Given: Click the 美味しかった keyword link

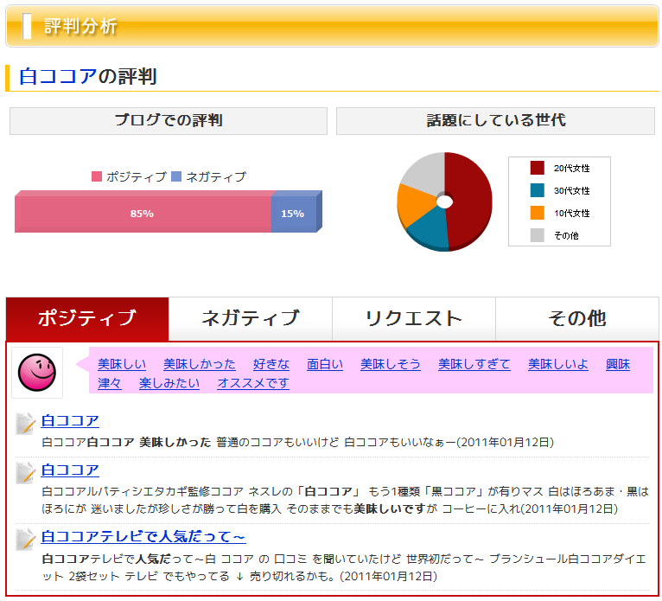Looking at the screenshot, I should 200,364.
